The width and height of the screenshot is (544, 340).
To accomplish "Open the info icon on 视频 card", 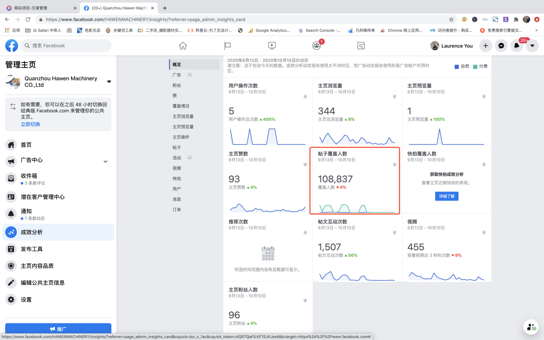I will 484,232.
